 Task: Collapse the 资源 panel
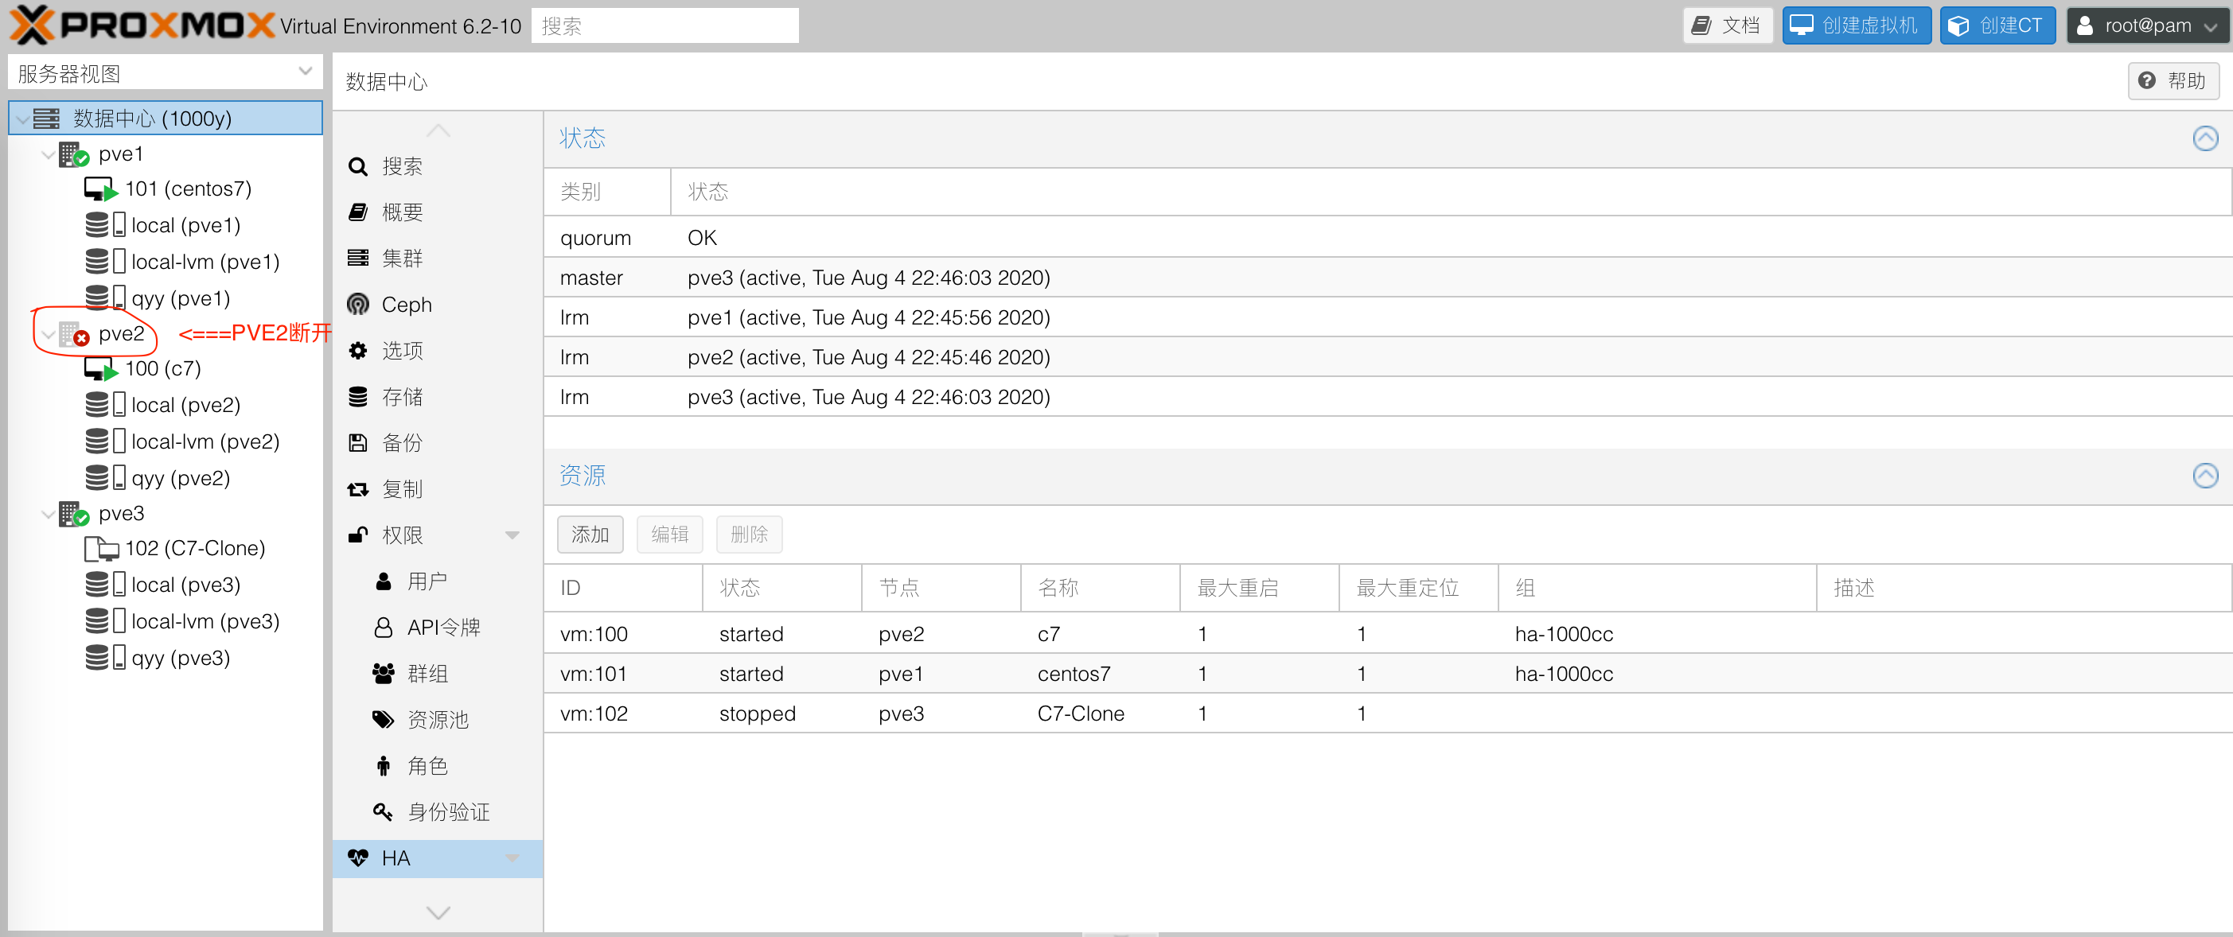coord(2204,475)
